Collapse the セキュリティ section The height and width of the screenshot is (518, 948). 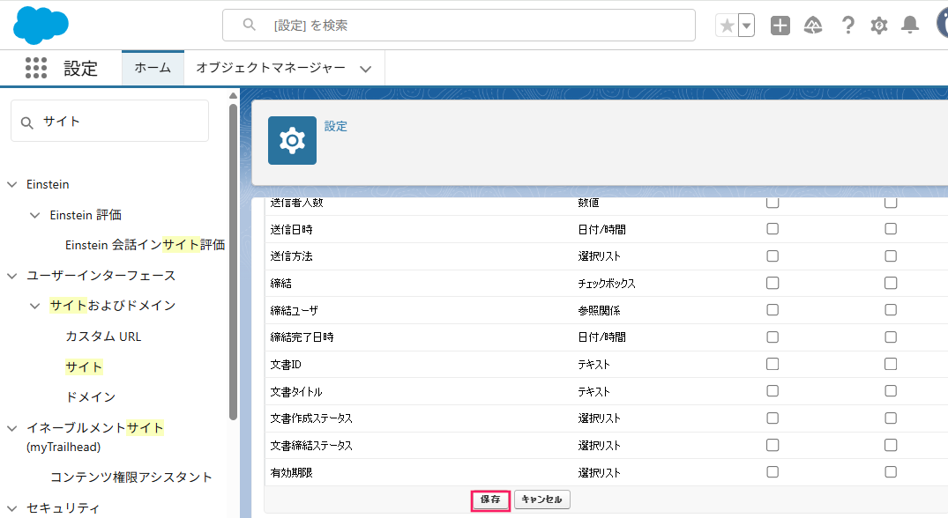12,508
